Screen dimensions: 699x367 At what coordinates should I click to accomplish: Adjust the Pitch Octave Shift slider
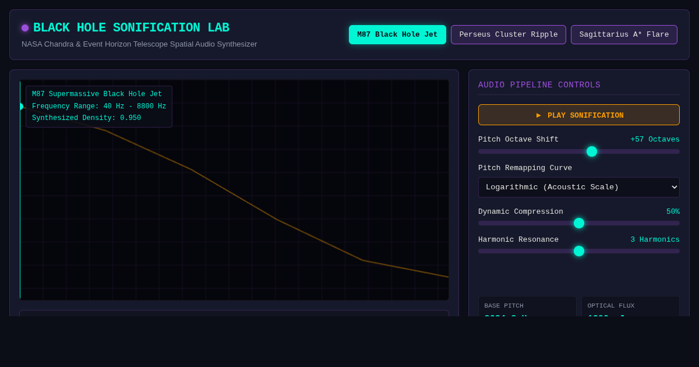coord(579,151)
